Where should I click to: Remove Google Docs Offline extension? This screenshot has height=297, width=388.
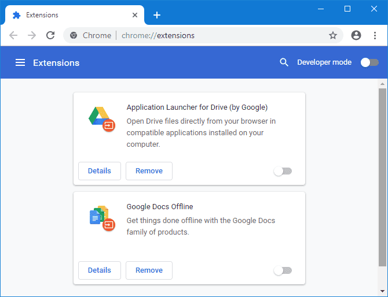(x=149, y=270)
